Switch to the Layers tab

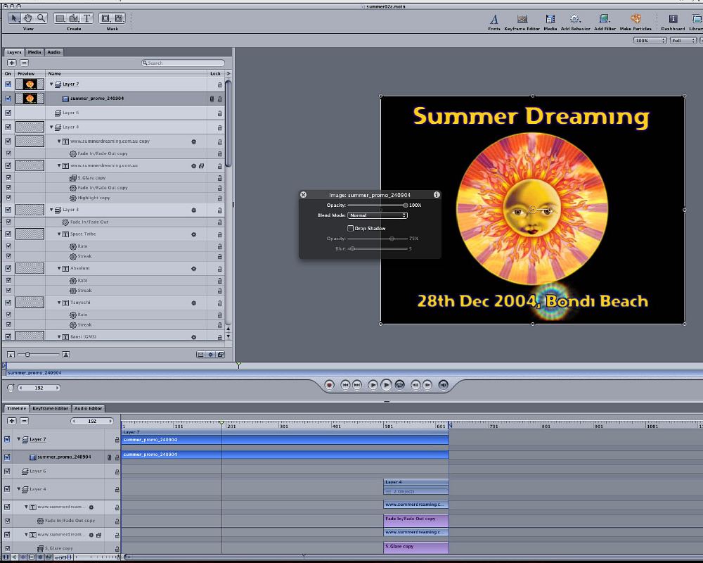14,52
